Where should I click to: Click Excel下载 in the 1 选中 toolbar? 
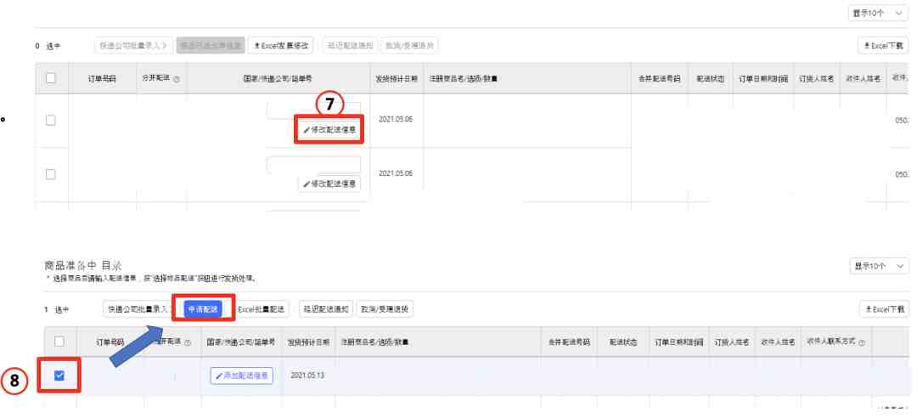pos(884,309)
